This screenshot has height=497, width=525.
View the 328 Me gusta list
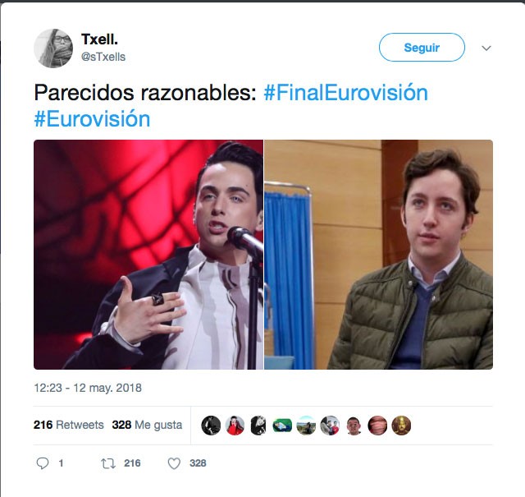point(147,425)
